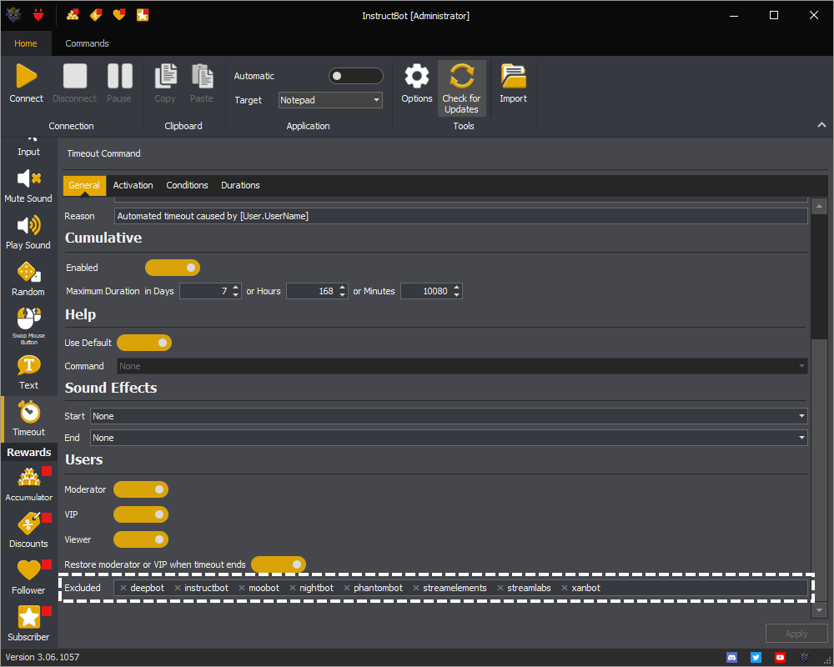834x667 pixels.
Task: Click the Disconnect stop icon
Action: 74,76
